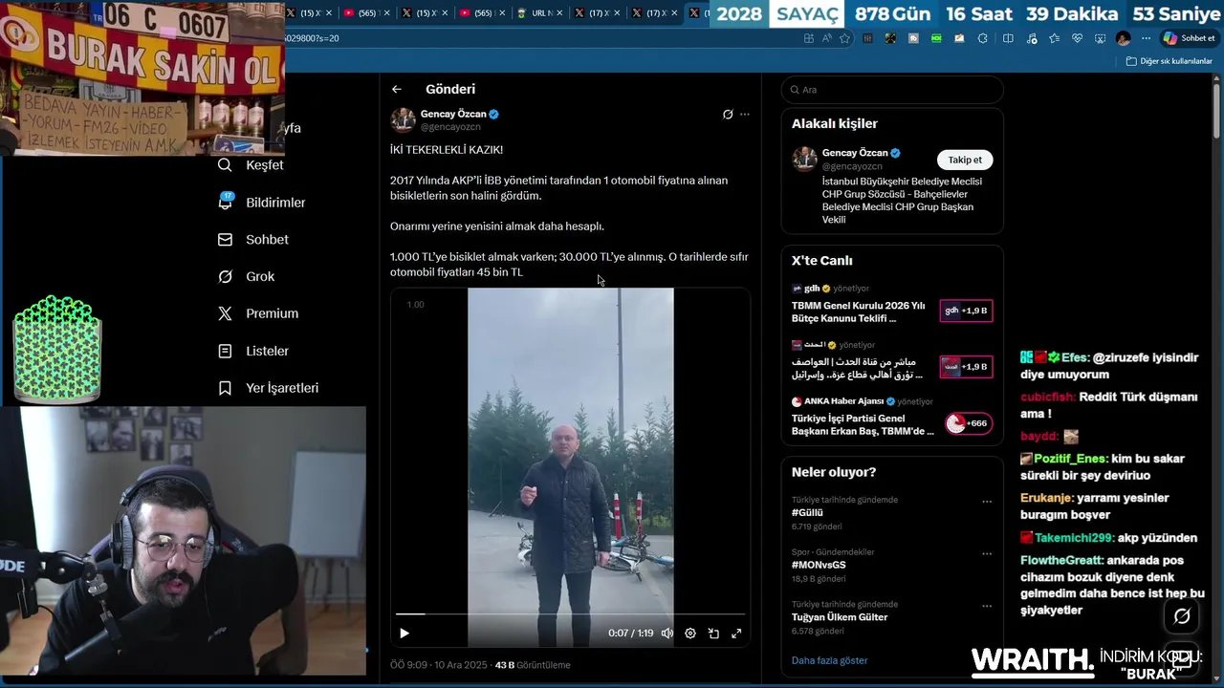1224x688 pixels.
Task: Open favorites list toolbar icon
Action: coord(1054,38)
